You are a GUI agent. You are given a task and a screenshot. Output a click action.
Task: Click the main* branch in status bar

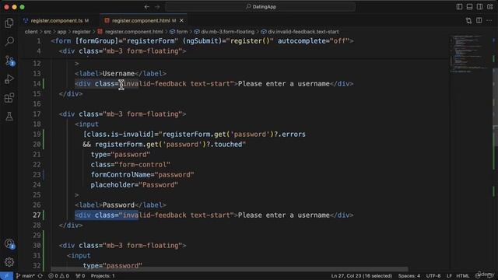click(x=25, y=276)
